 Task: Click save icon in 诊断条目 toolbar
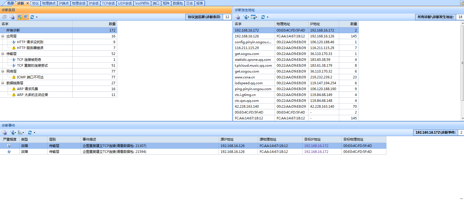pyautogui.click(x=12, y=17)
